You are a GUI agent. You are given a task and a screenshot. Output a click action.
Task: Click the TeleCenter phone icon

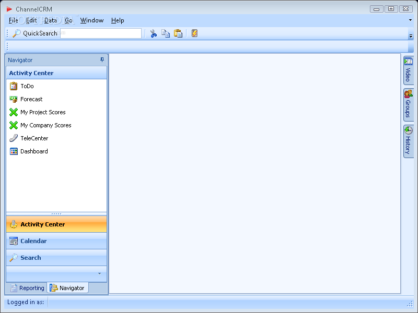[14, 138]
